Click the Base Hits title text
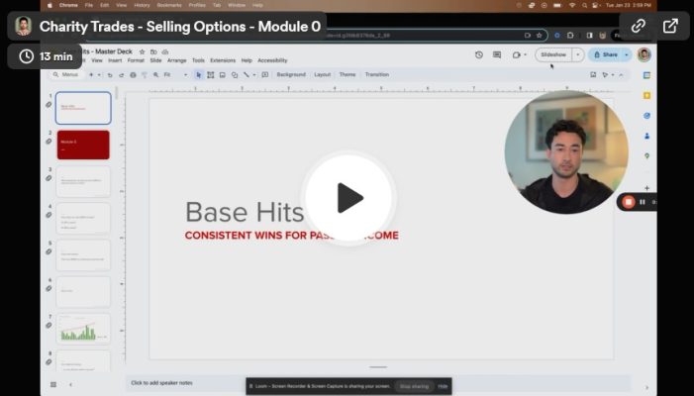 click(245, 212)
